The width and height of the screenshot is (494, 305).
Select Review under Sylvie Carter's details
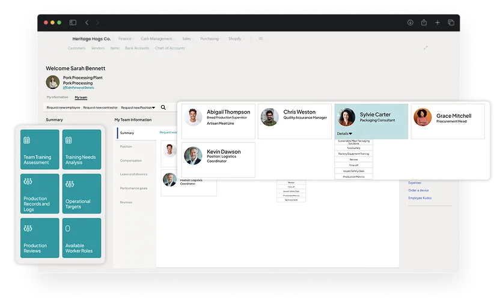[x=354, y=160]
